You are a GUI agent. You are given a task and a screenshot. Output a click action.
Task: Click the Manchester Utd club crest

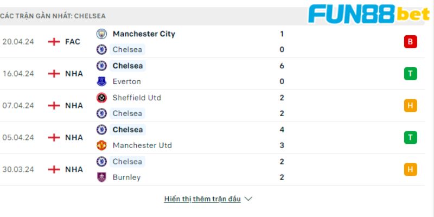tap(101, 145)
